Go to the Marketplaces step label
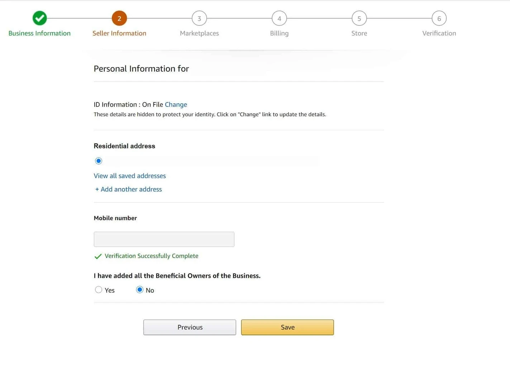Viewport: 510px width, 367px height. point(199,33)
